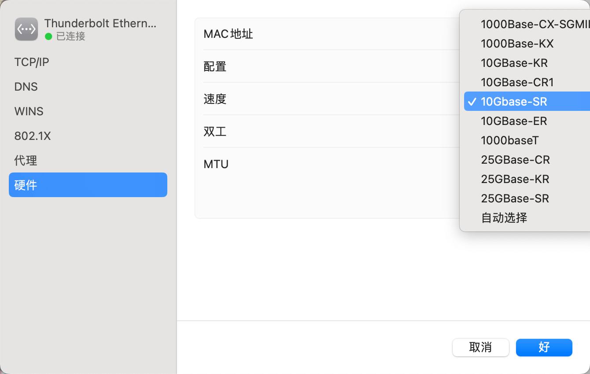This screenshot has width=590, height=374.
Task: Choose 10GBase-ER from the menu
Action: [x=514, y=121]
